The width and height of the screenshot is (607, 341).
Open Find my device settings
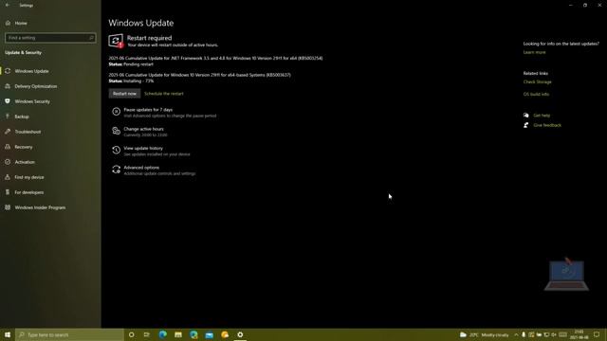point(29,177)
